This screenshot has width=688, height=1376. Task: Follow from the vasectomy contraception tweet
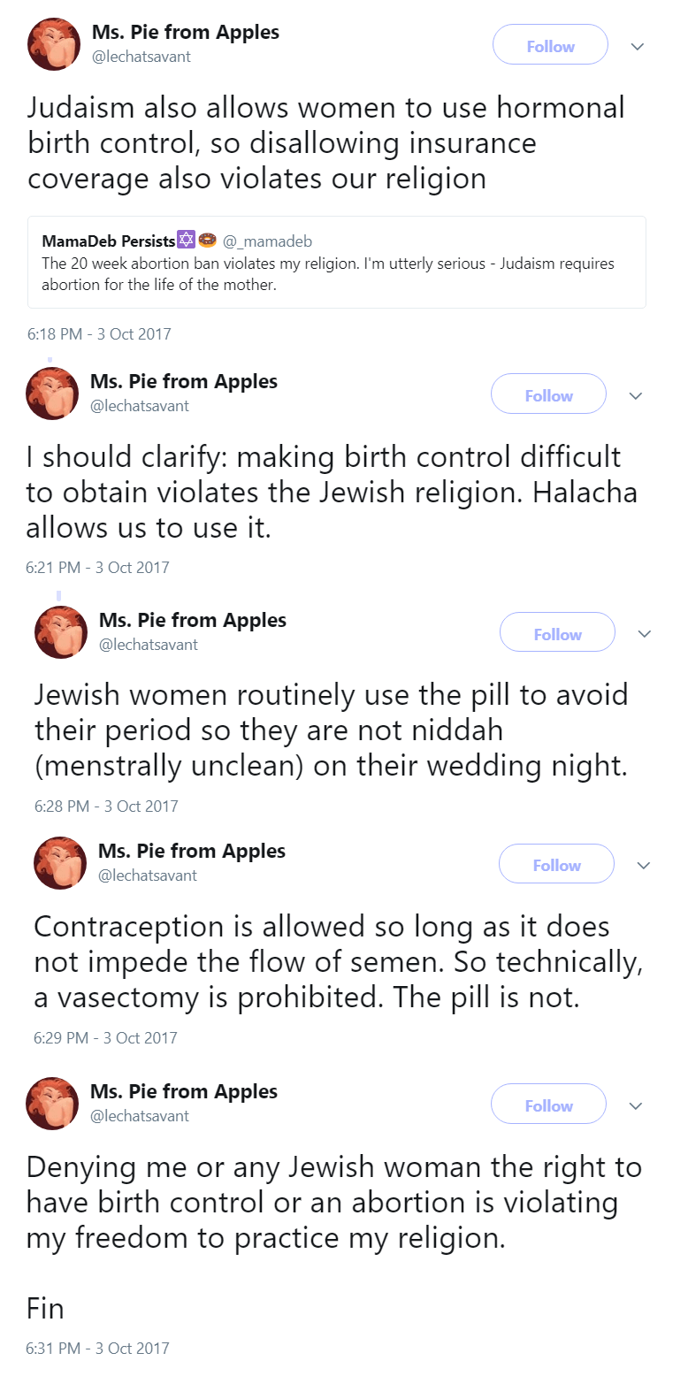(x=556, y=865)
